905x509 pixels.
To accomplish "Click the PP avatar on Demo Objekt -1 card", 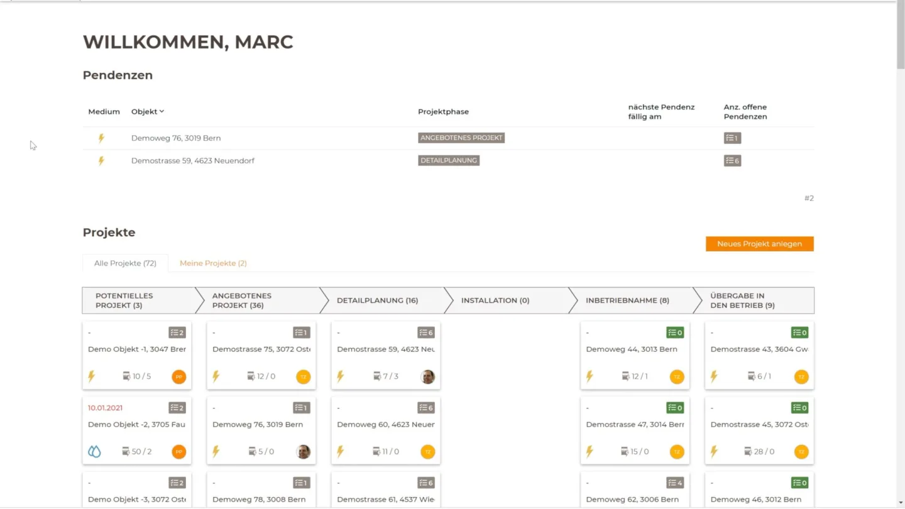I will [x=179, y=377].
